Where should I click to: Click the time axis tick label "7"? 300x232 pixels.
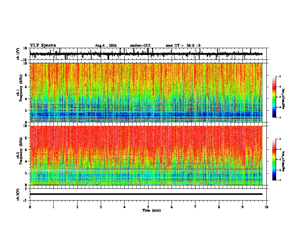[195, 207]
